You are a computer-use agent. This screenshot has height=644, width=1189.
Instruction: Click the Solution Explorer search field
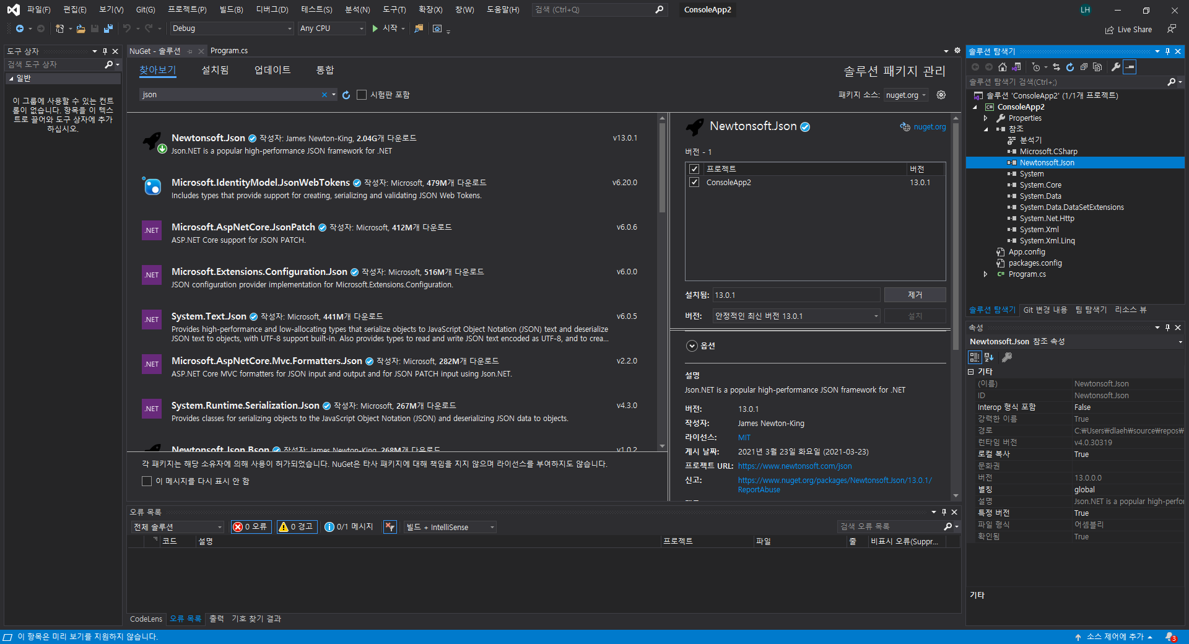1067,82
